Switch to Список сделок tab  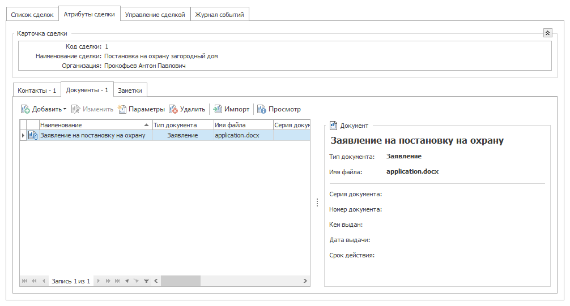pos(32,15)
